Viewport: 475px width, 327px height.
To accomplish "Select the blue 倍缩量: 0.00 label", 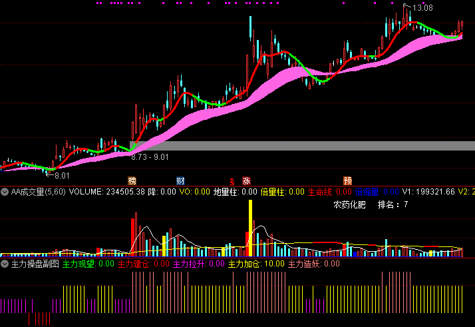I will point(377,192).
